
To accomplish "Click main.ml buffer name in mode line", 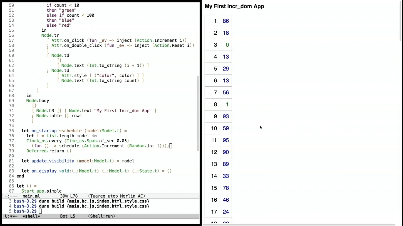I will 31,196.
